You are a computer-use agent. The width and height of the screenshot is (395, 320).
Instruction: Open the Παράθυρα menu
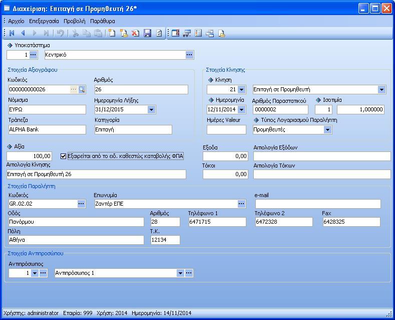pyautogui.click(x=103, y=21)
